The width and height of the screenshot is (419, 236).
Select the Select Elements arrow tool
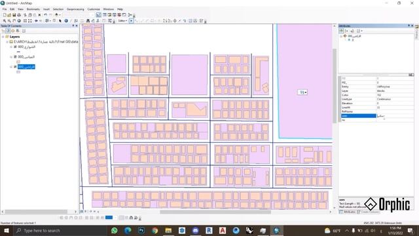60,21
